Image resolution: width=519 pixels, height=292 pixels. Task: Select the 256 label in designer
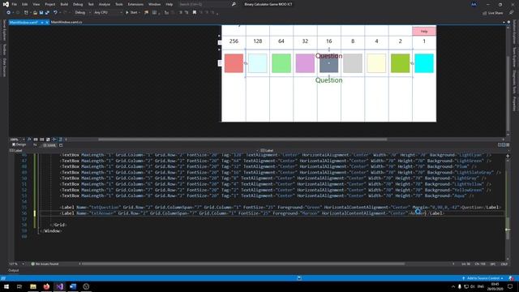[234, 41]
